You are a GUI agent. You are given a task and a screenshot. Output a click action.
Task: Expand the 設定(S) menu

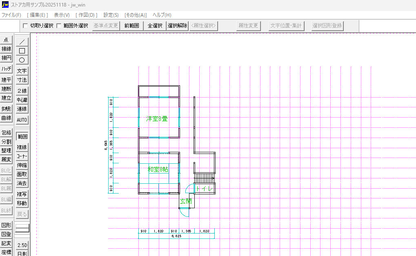tap(111, 15)
